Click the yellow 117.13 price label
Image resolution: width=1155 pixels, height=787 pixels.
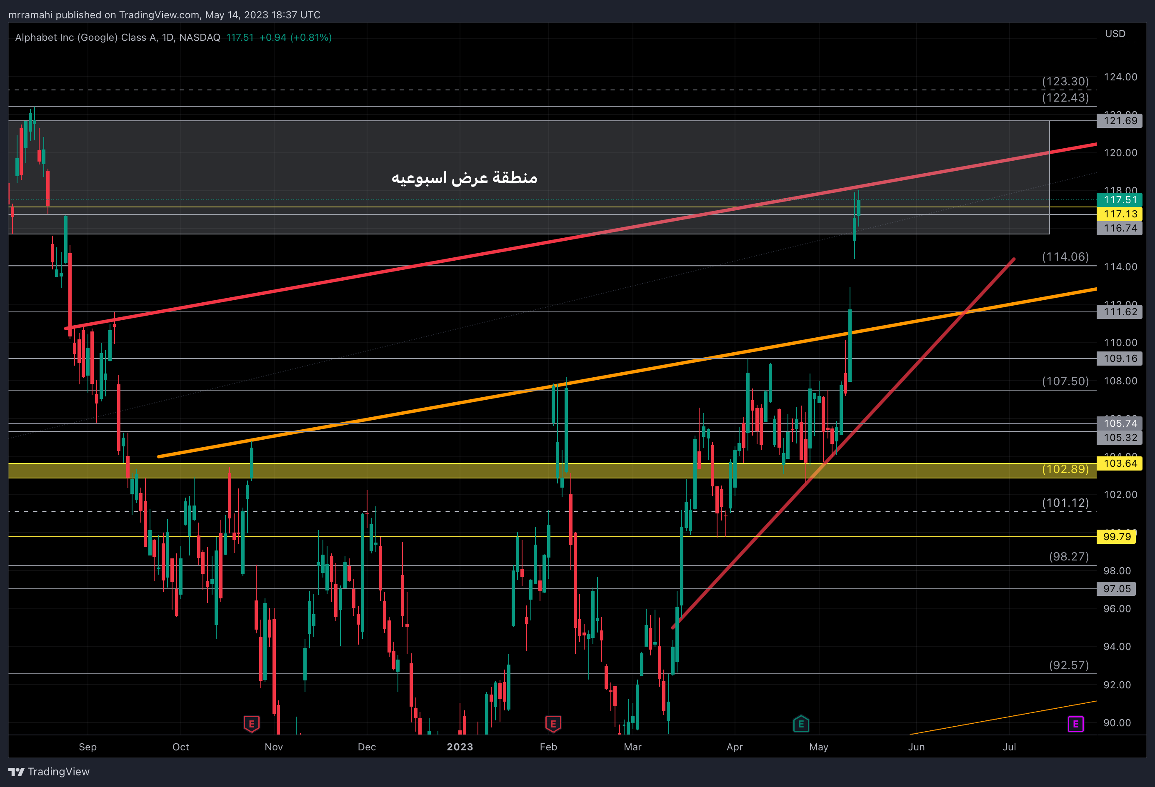tap(1120, 214)
